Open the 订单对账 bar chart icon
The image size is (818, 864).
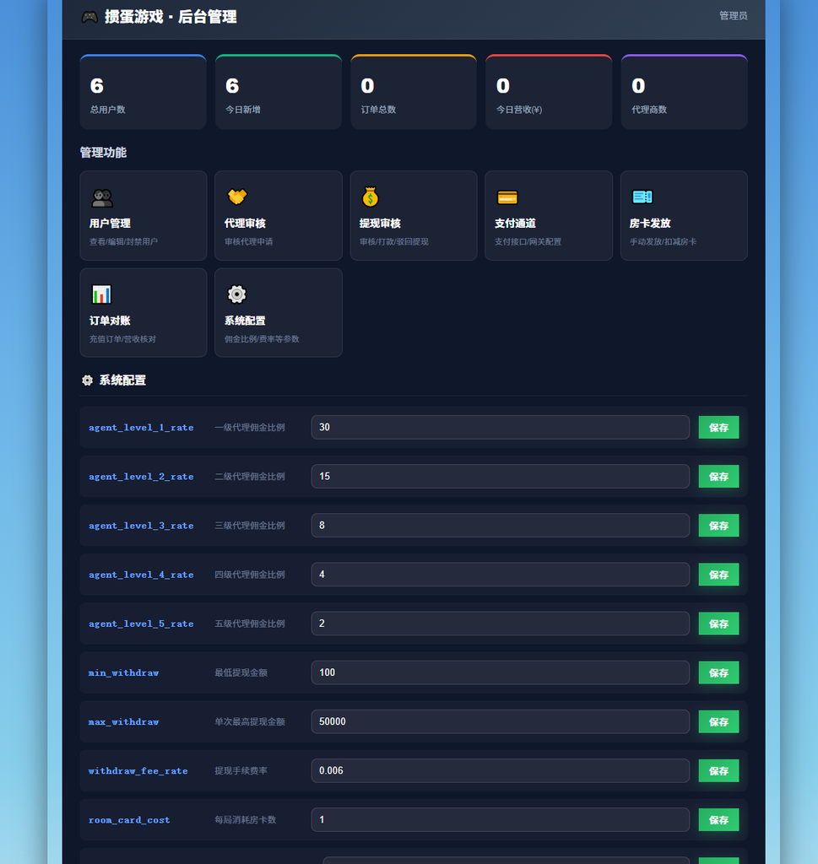pos(101,294)
